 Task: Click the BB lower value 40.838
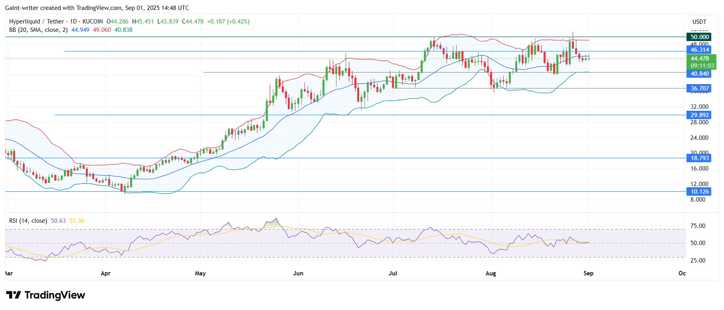123,30
